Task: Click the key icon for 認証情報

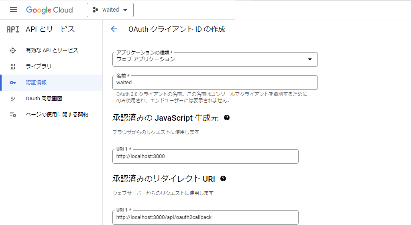Action: (13, 83)
